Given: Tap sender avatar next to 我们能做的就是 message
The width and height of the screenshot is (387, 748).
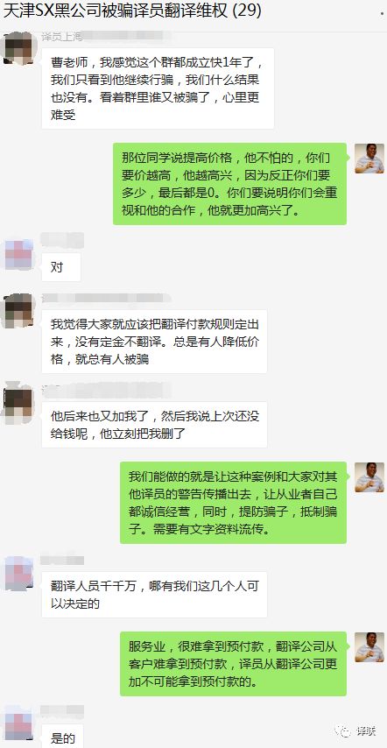Looking at the screenshot, I should point(369,477).
